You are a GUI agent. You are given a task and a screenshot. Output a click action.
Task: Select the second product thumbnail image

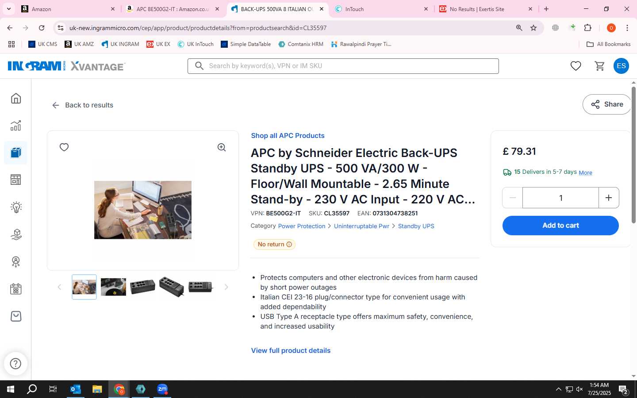113,287
